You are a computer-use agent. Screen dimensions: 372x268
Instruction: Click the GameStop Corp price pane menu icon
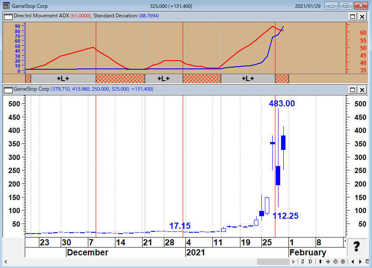8,90
